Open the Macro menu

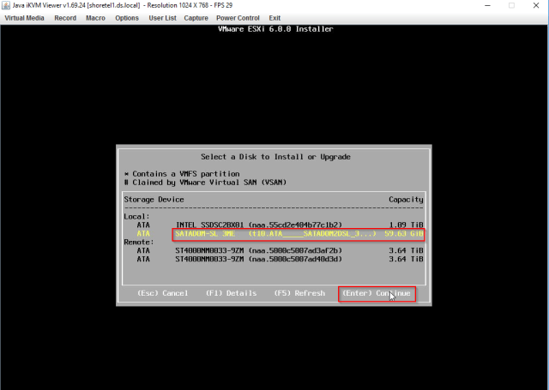95,18
